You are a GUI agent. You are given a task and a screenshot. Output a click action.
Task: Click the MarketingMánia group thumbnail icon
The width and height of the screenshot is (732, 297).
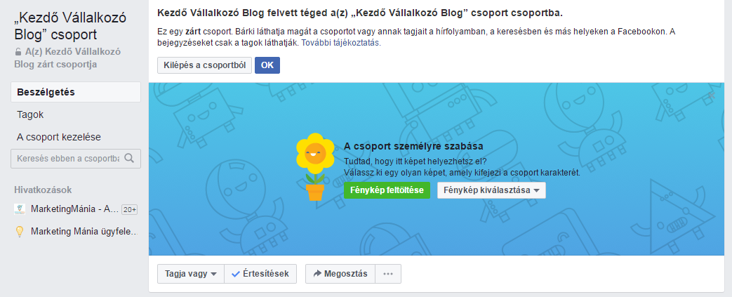coord(20,209)
